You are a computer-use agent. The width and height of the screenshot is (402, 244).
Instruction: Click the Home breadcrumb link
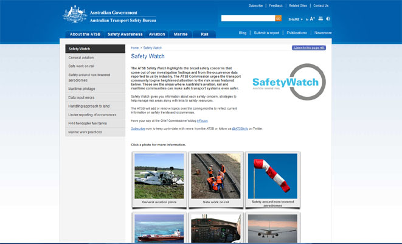(x=134, y=48)
